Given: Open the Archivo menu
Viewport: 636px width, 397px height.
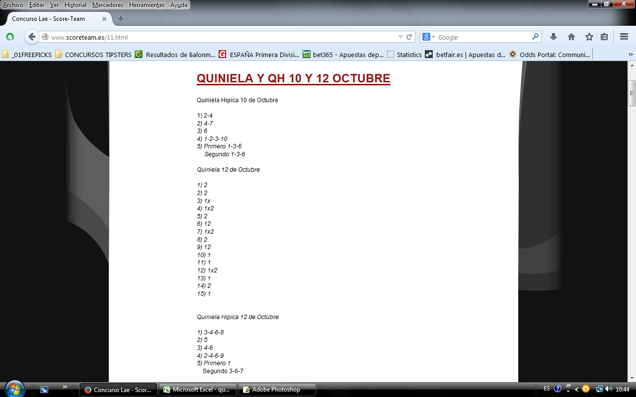Looking at the screenshot, I should [x=13, y=5].
